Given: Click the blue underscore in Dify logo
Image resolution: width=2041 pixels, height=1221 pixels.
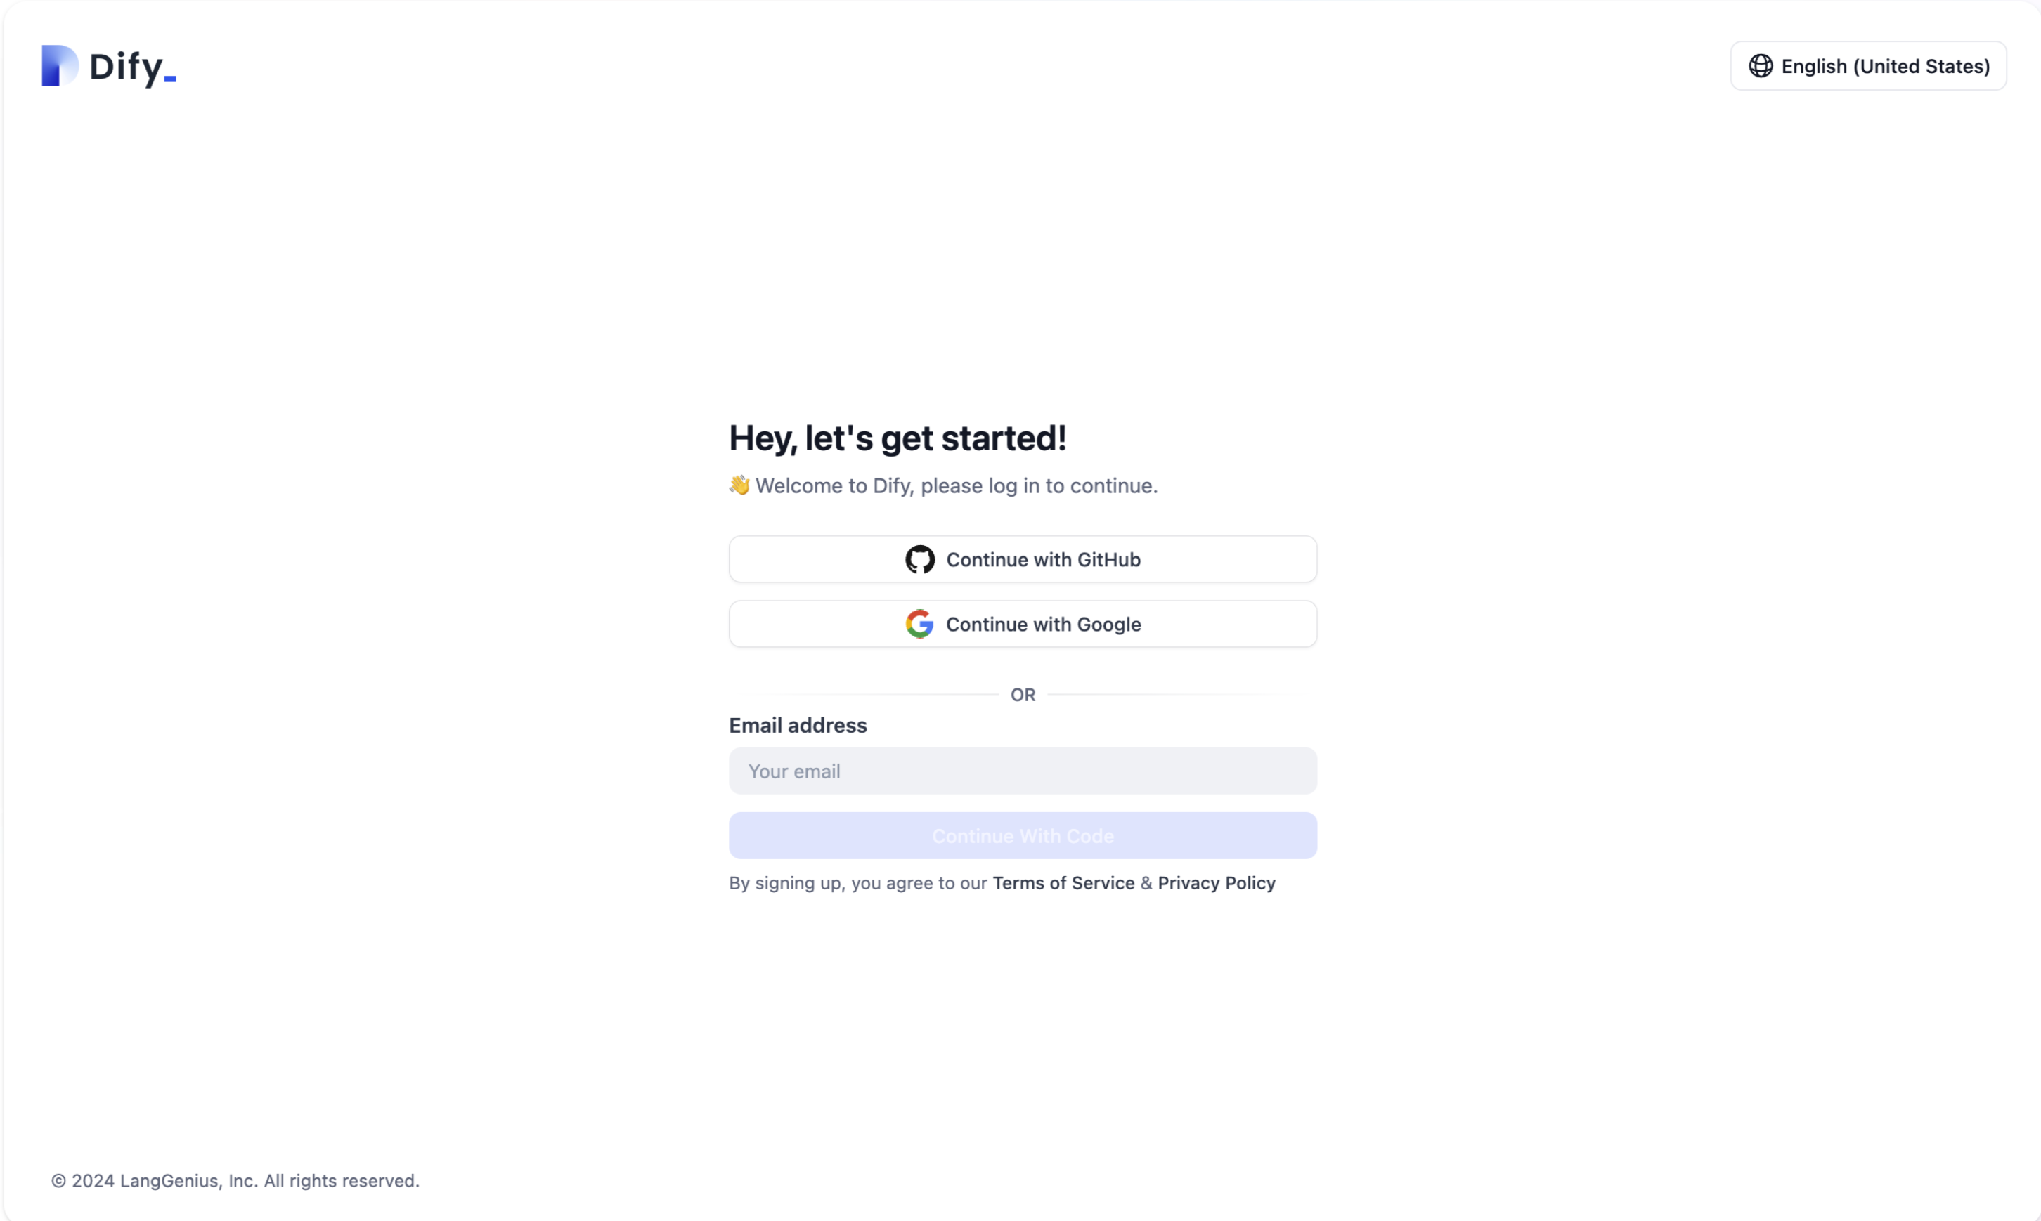Looking at the screenshot, I should [169, 79].
